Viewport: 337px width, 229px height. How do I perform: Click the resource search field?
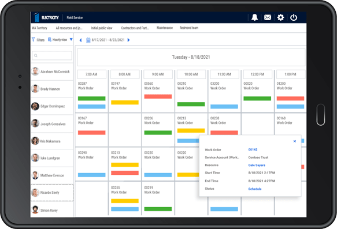(52, 55)
